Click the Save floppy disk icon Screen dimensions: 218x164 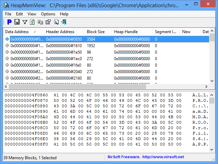pyautogui.click(x=17, y=22)
